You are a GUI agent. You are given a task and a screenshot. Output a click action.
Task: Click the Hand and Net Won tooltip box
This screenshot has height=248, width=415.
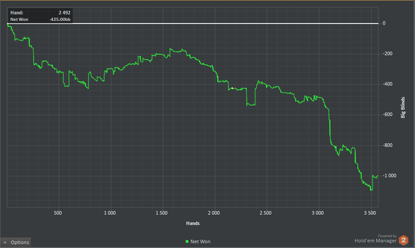point(40,16)
